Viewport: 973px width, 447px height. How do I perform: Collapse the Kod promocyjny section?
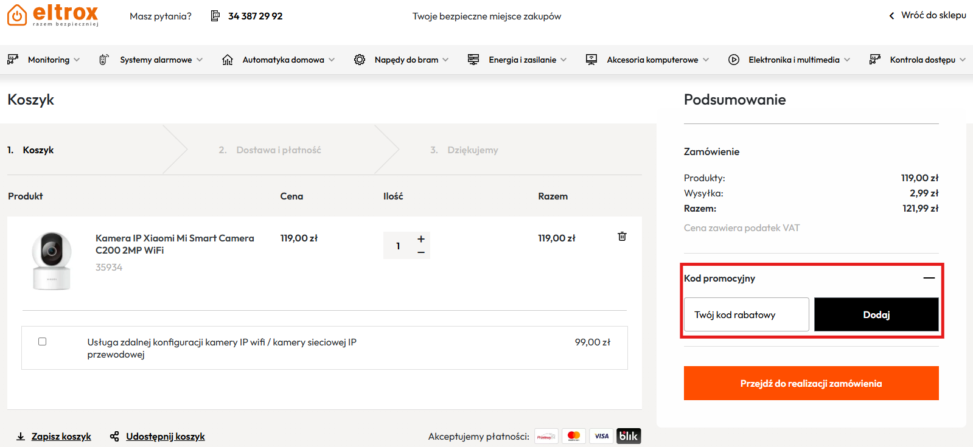pos(929,278)
